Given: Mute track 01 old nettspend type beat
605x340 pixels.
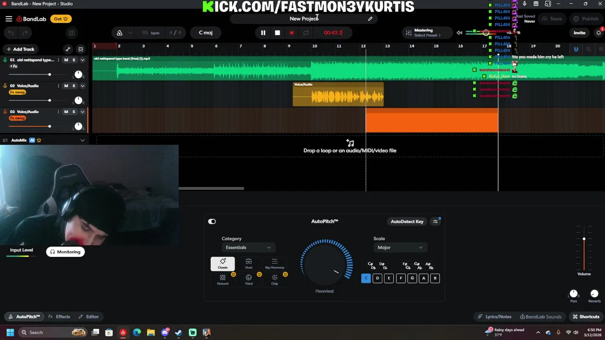Looking at the screenshot, I should coord(66,60).
